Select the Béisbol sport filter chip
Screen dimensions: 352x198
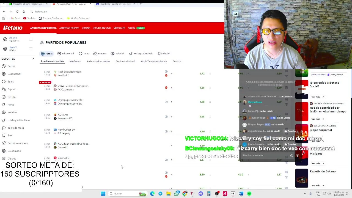click(164, 54)
